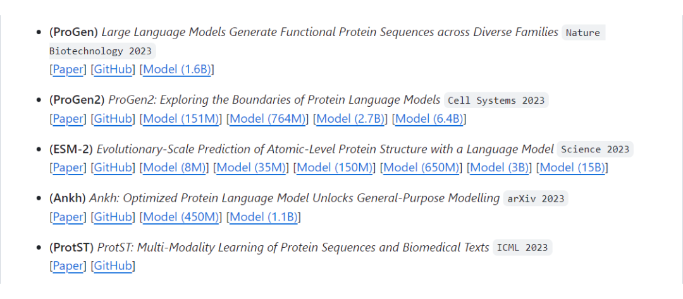Open ProGen2 Model (151M) link
This screenshot has height=299, width=683.
point(181,118)
